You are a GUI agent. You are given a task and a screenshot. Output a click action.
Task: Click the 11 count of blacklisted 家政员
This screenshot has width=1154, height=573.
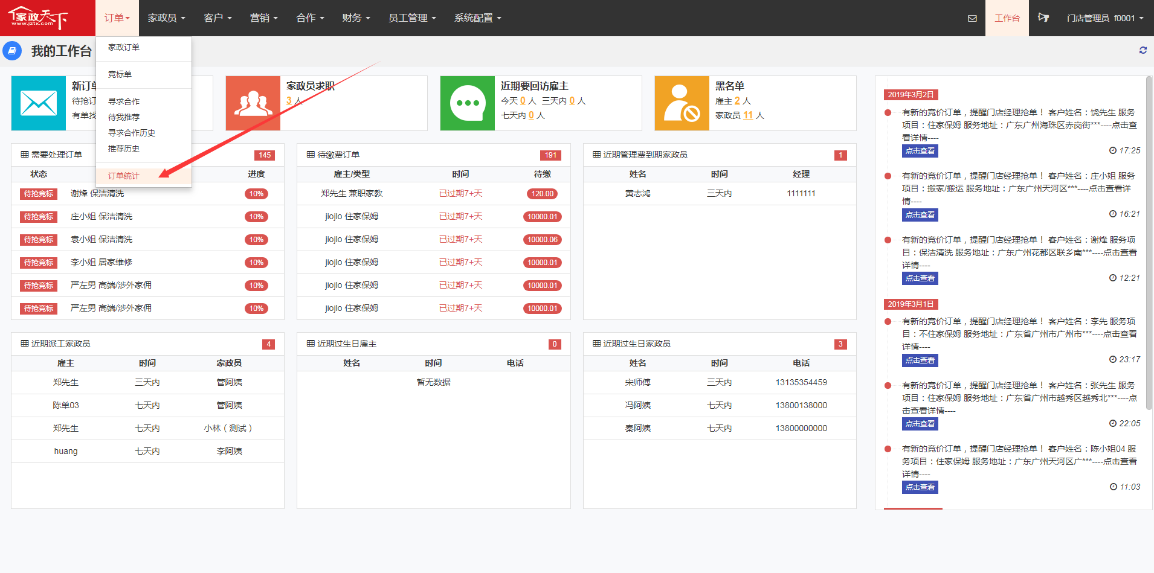[x=748, y=115]
